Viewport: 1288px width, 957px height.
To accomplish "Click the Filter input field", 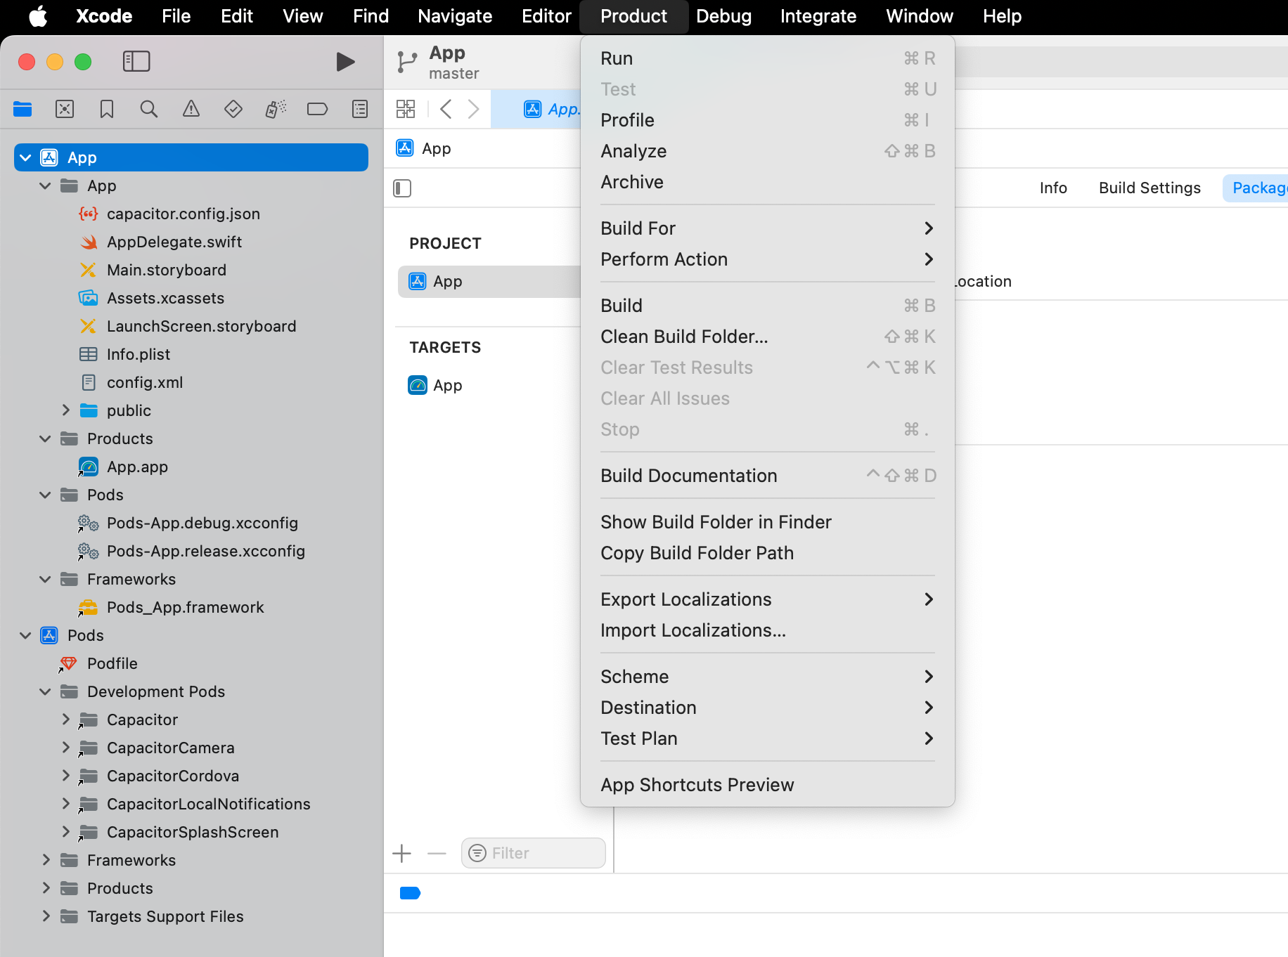I will coord(534,853).
